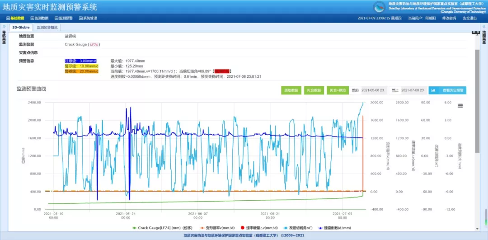
Task: Click the chart icon on 查看历史预警 button
Action: tap(433, 90)
